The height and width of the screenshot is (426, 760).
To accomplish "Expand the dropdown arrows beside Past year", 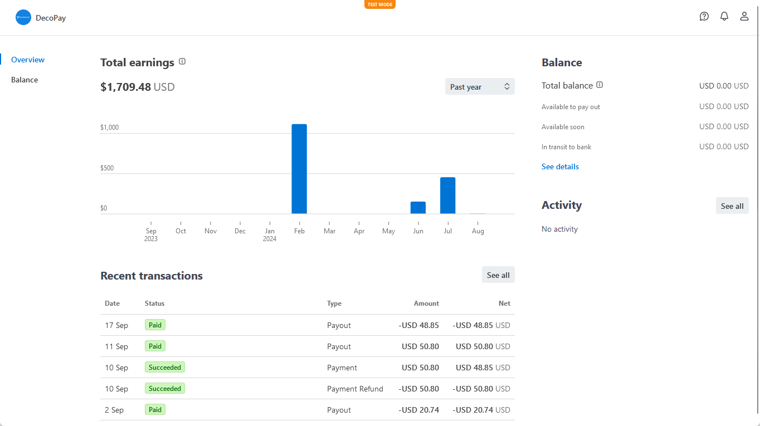I will coord(506,86).
